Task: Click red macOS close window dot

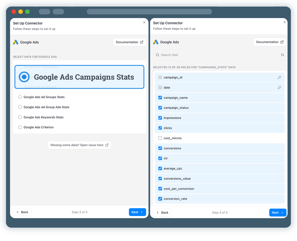Action: point(14,12)
